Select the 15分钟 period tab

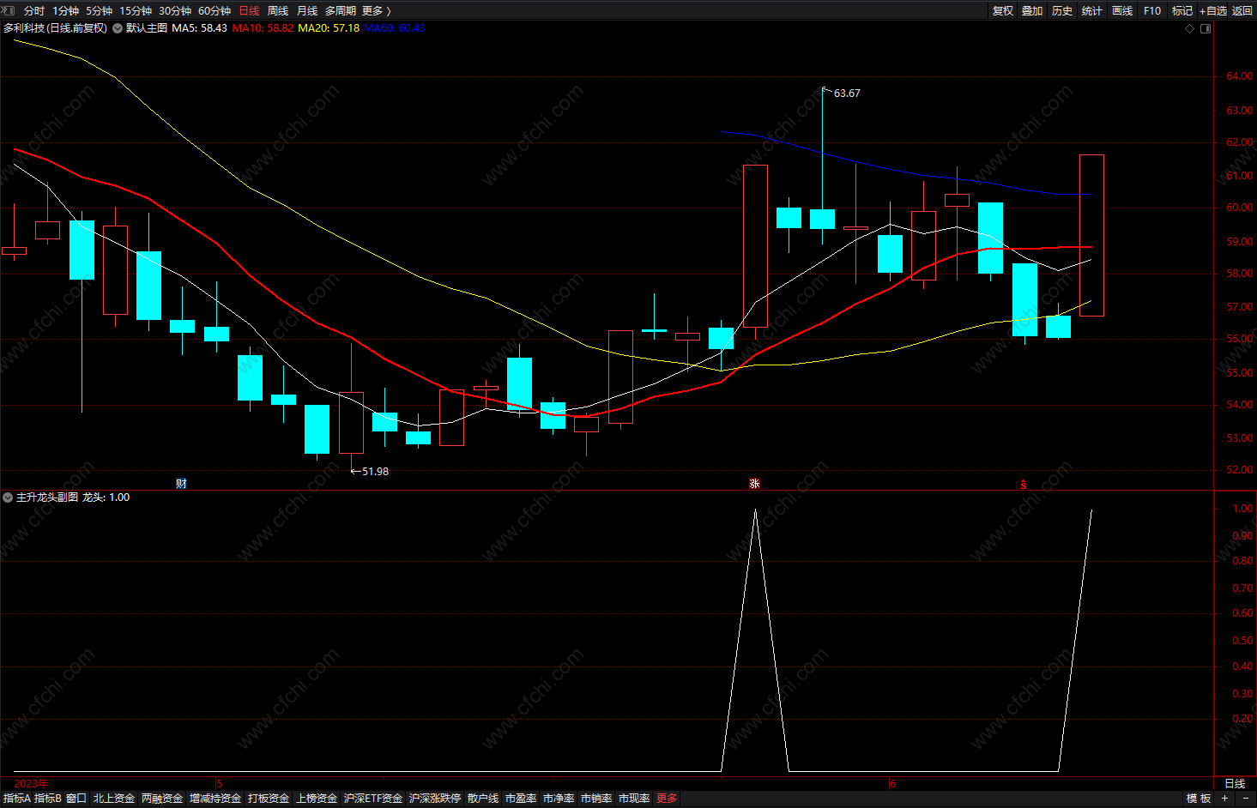tap(135, 11)
